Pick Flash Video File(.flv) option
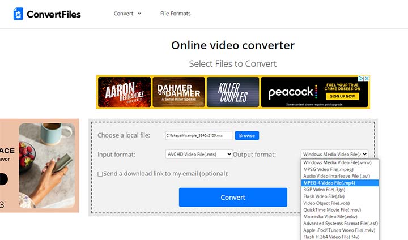408x240 pixels. 340,196
